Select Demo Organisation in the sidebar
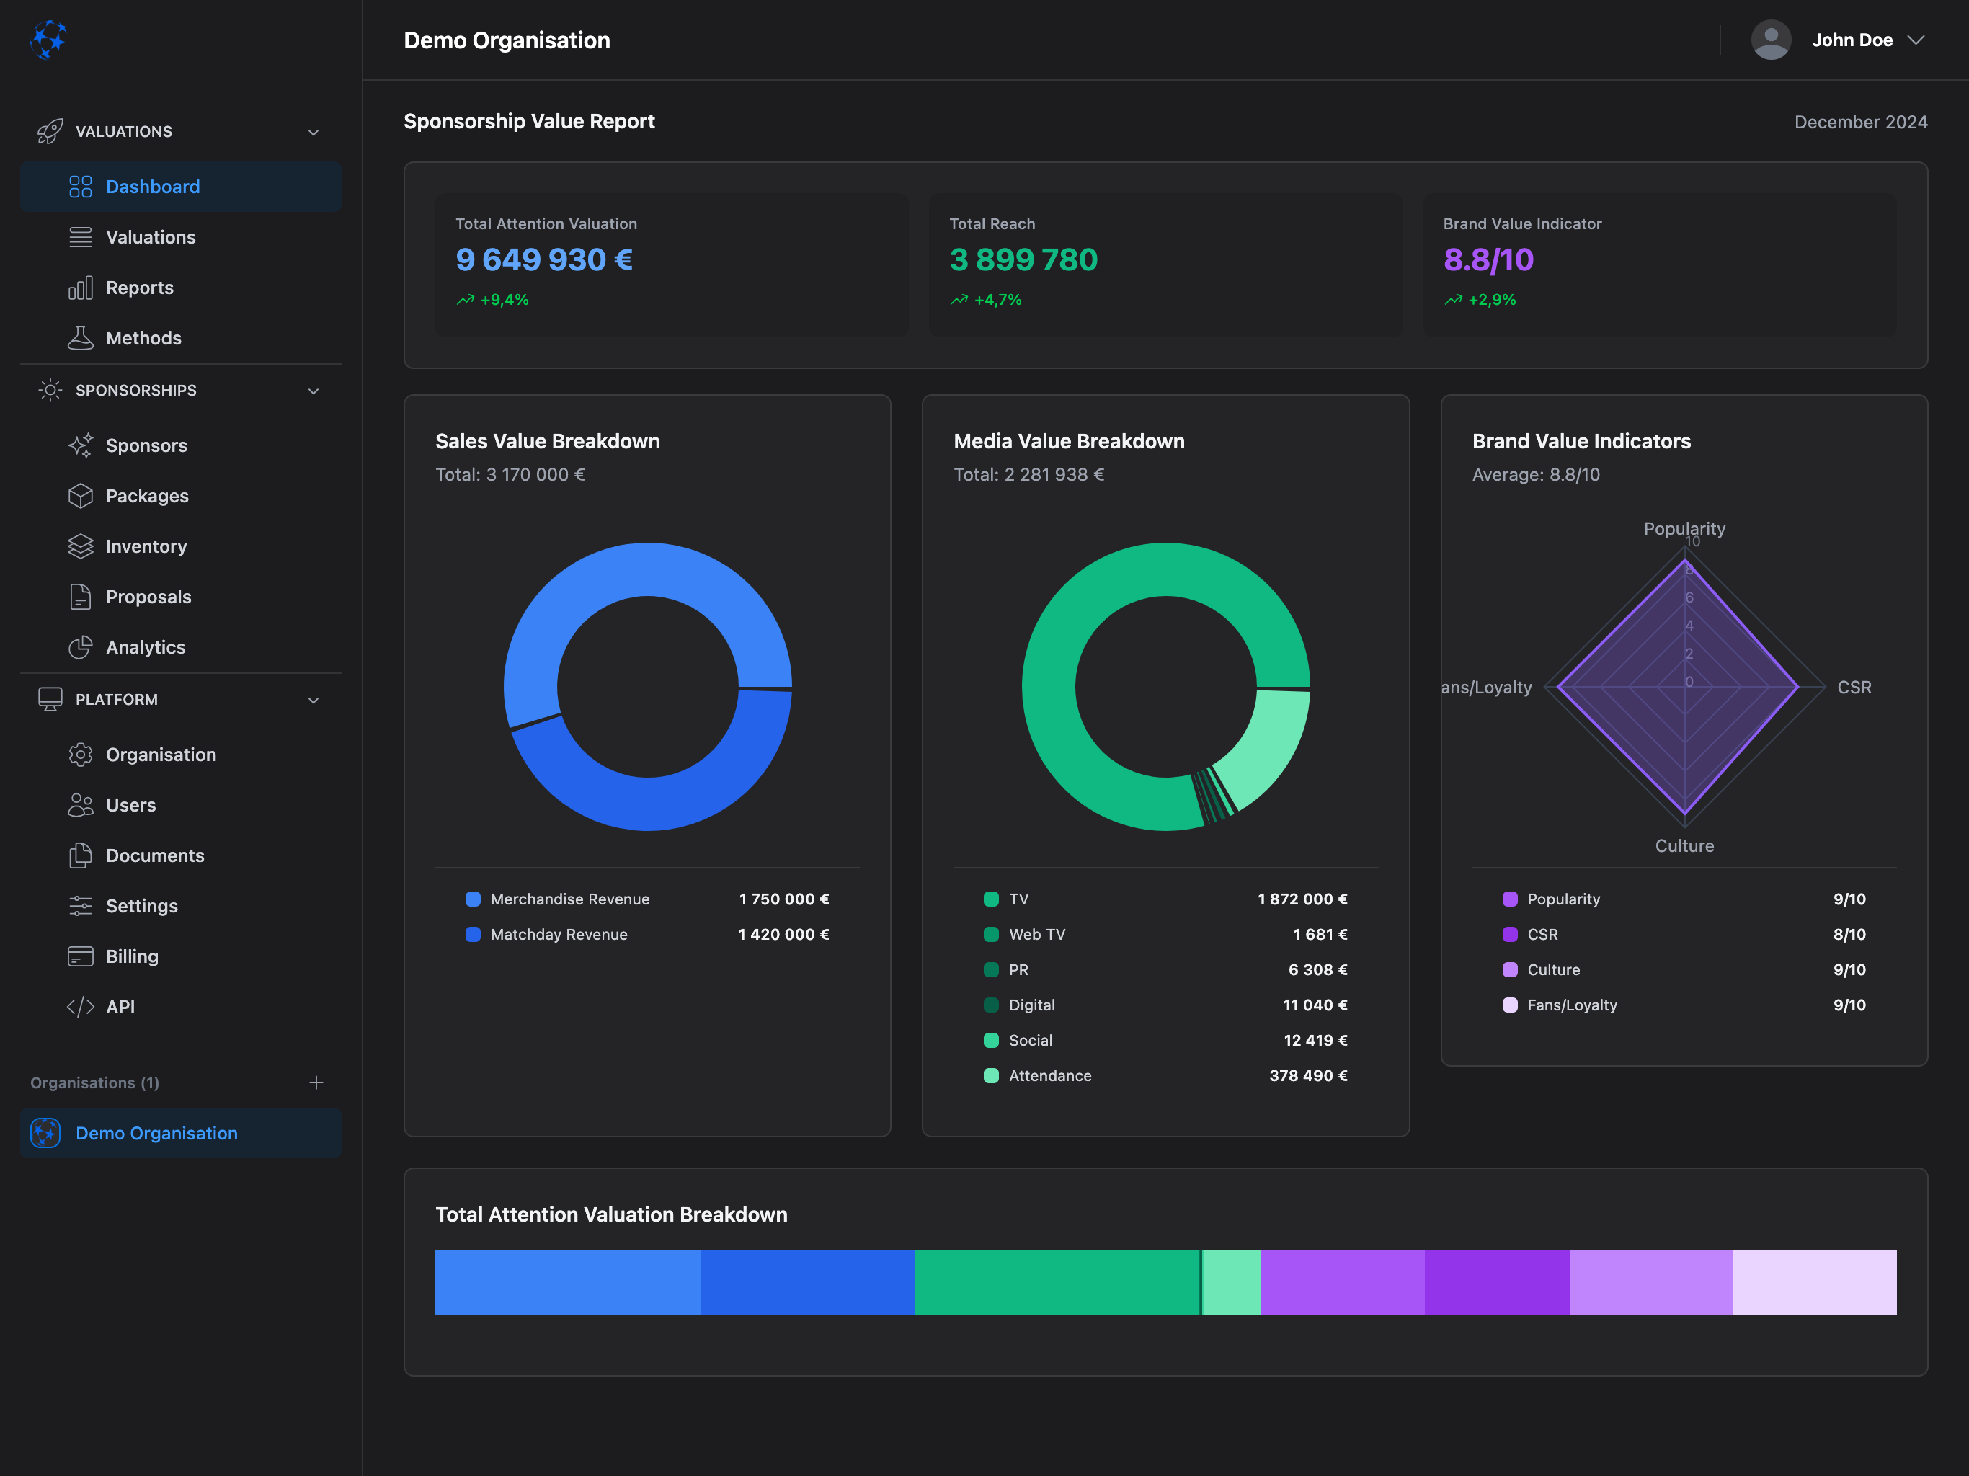The height and width of the screenshot is (1476, 1969). (156, 1132)
